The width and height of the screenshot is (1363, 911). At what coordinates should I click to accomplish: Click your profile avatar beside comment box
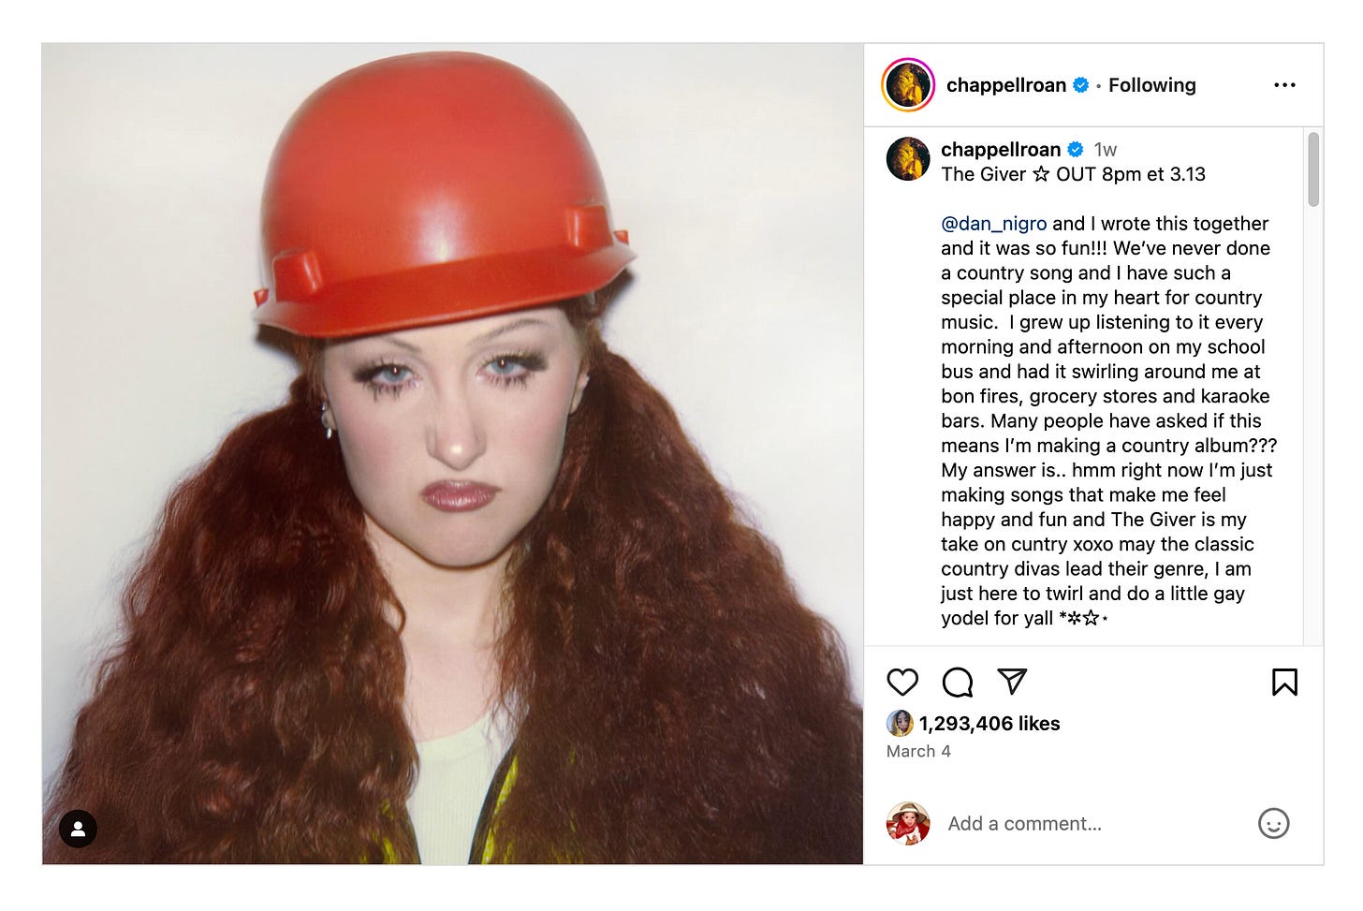point(908,824)
